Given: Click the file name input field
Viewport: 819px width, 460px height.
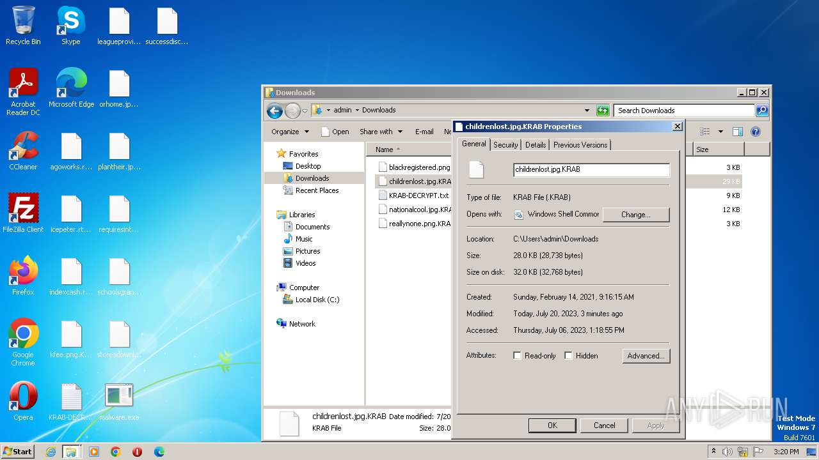Looking at the screenshot, I should click(591, 170).
